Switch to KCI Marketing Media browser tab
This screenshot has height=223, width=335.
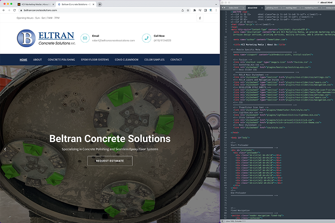35,4
